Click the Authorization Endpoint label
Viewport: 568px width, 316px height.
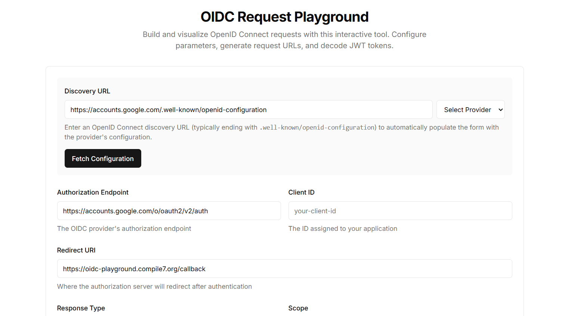click(93, 192)
